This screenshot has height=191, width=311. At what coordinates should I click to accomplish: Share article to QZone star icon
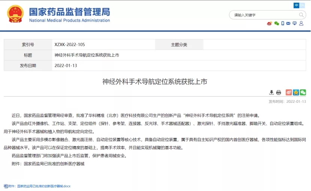(x=296, y=92)
